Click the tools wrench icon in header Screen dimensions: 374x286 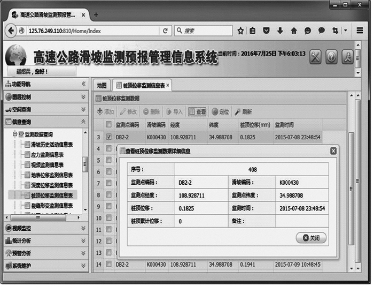coord(316,57)
